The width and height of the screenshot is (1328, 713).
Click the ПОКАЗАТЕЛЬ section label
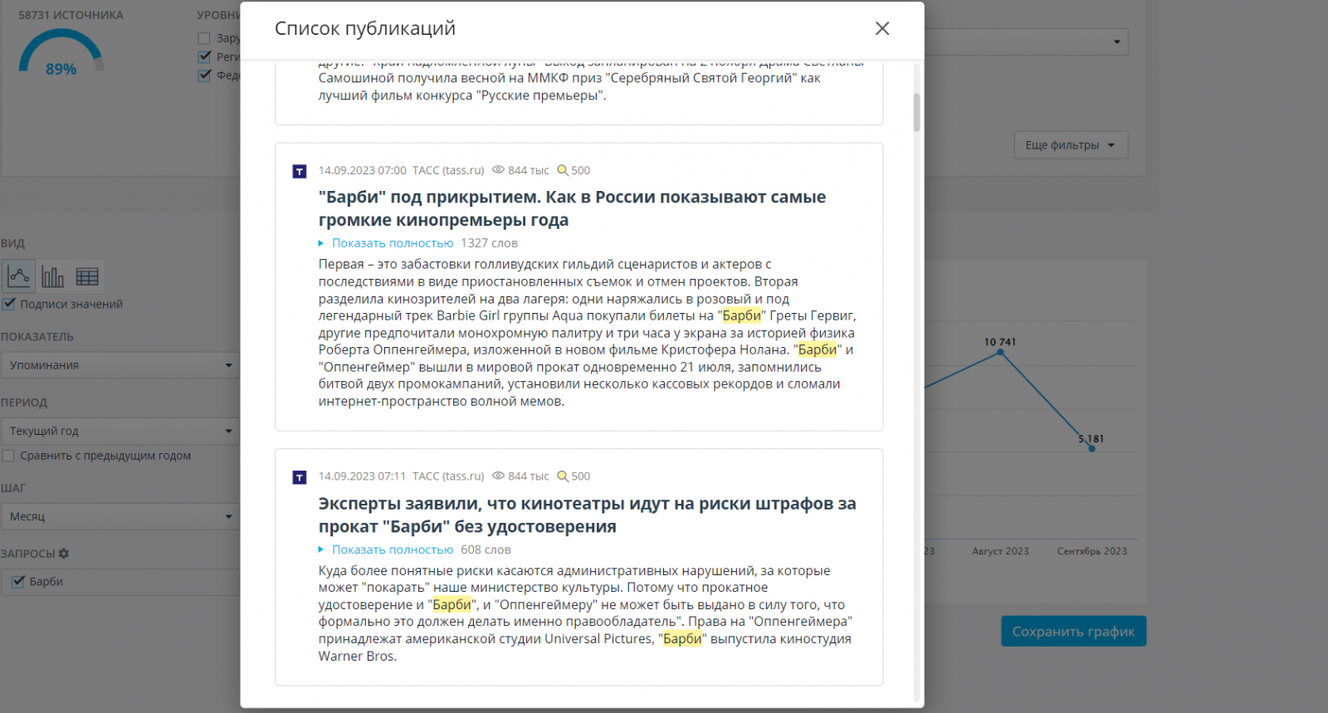(37, 337)
